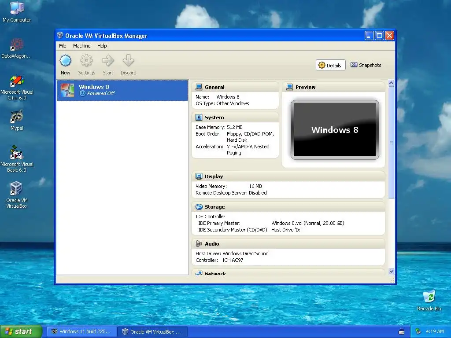Click 'Windows 8.vdi (Normal, 20.00 GB)' text
451x338 pixels.
pos(308,223)
